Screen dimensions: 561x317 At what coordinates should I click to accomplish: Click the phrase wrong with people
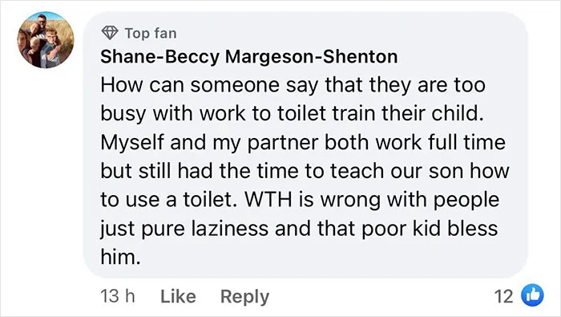pos(410,201)
